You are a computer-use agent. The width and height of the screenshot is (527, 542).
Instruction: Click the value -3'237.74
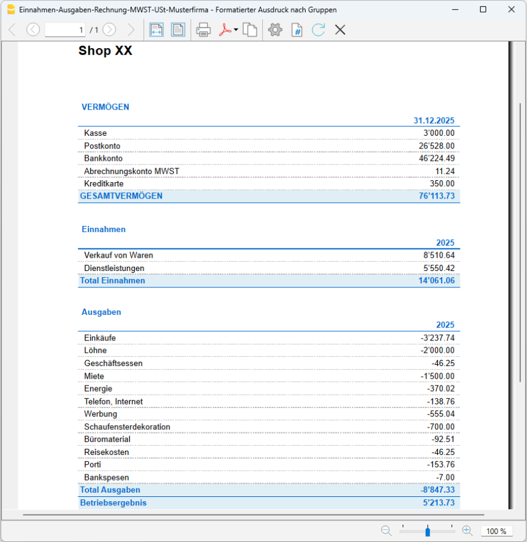point(438,338)
